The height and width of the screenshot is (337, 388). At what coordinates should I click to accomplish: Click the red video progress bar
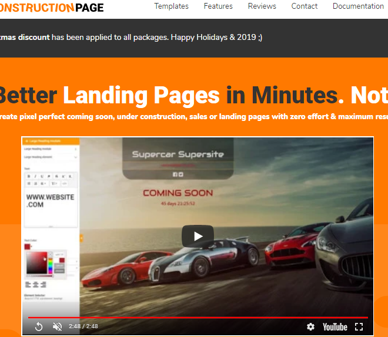(198, 318)
